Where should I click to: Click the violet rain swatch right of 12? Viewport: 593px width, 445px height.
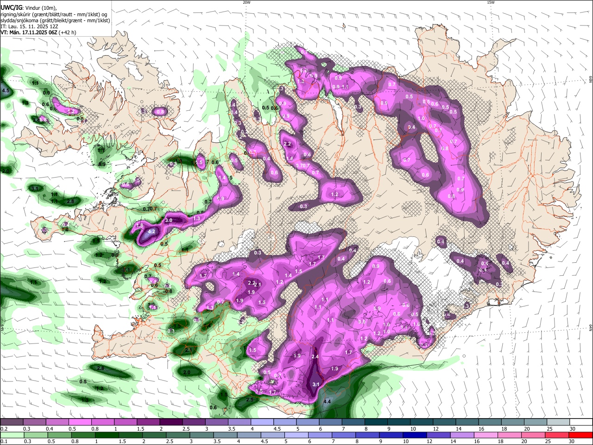point(438,435)
